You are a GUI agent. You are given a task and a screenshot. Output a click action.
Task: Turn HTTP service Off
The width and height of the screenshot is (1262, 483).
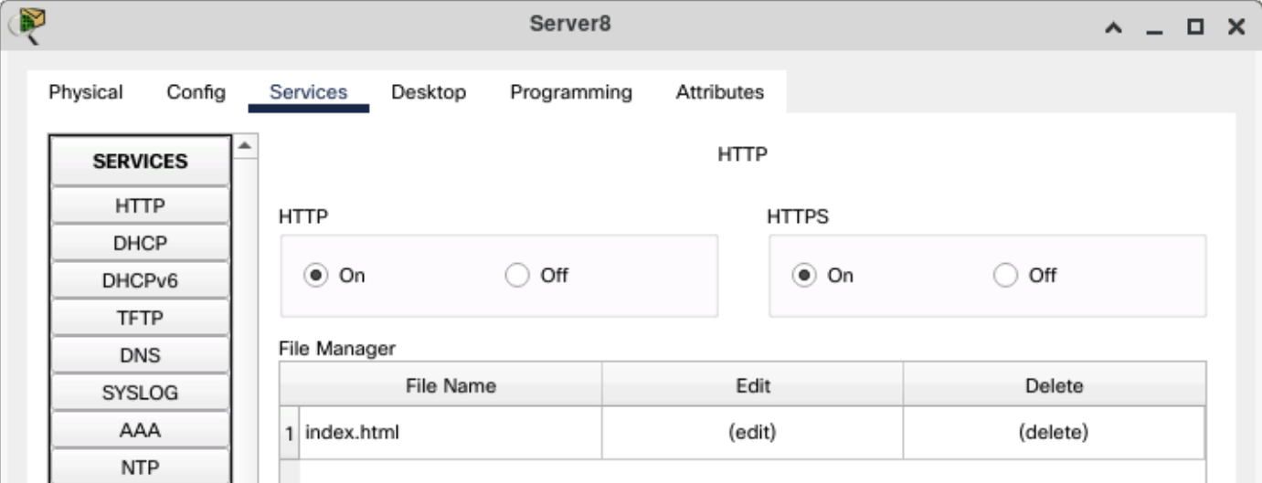tap(517, 275)
